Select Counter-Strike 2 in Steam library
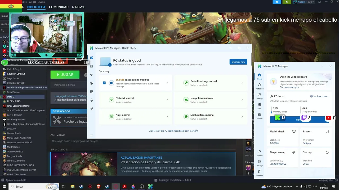339x190 pixels. [x=16, y=74]
